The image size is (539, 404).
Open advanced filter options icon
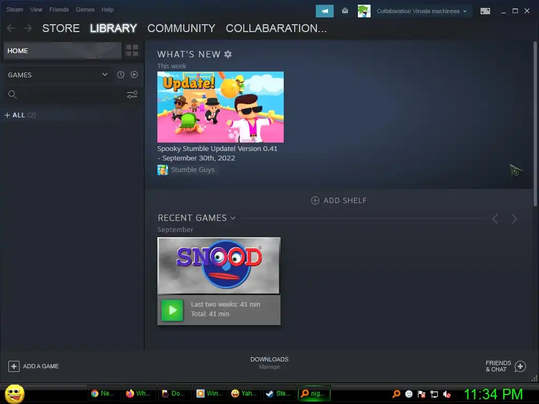click(132, 95)
